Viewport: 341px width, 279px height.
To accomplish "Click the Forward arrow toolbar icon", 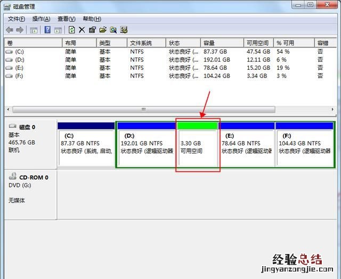I will [20, 30].
